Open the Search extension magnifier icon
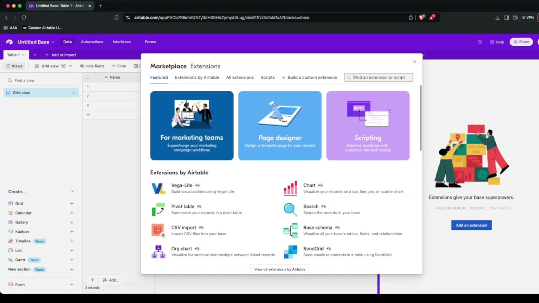 point(291,209)
